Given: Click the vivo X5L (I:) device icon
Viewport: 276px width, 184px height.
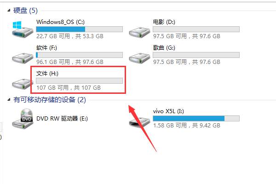Looking at the screenshot, I should coord(139,122).
